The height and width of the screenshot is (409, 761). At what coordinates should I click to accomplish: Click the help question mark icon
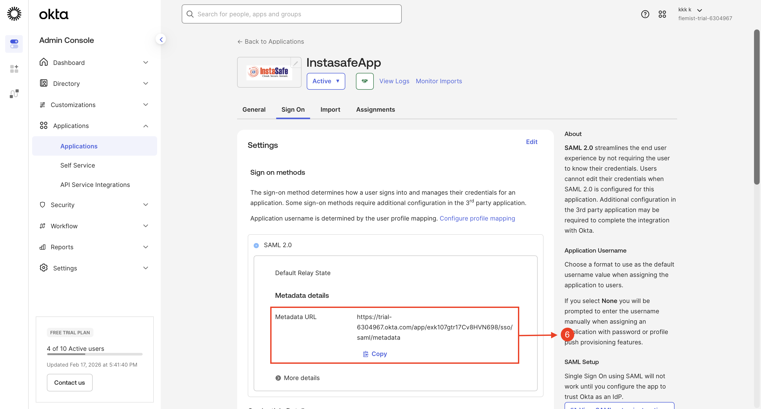[645, 14]
